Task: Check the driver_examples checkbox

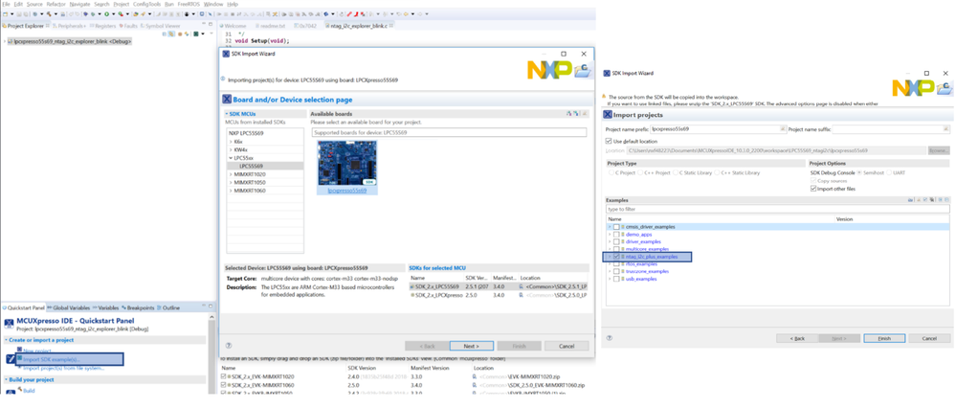Action: (x=616, y=241)
